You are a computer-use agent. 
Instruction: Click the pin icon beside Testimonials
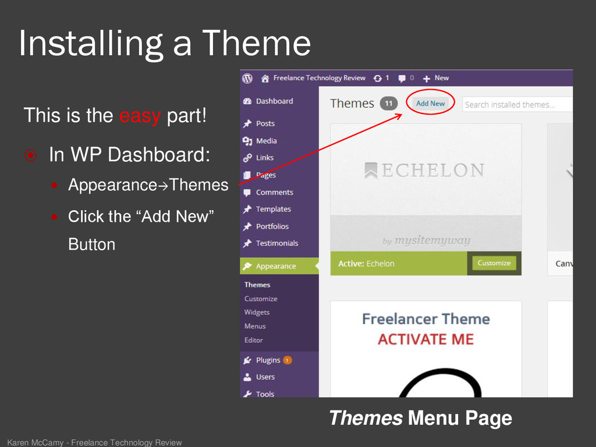pyautogui.click(x=247, y=243)
